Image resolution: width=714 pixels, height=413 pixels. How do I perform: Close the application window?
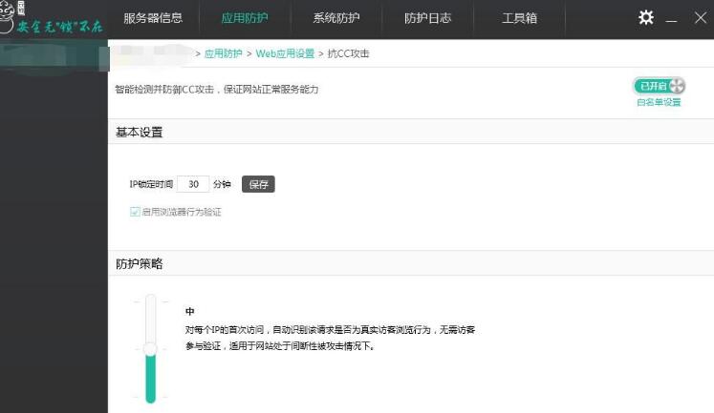pos(701,18)
